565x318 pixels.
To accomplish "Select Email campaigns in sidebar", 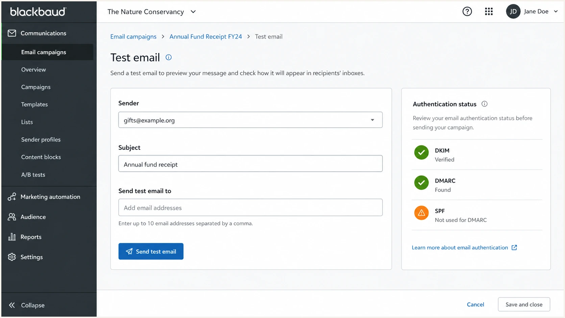I will [48, 52].
